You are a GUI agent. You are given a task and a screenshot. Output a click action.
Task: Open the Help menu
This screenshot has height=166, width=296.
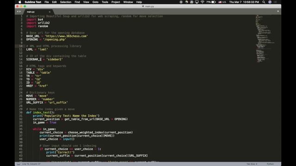139,2
